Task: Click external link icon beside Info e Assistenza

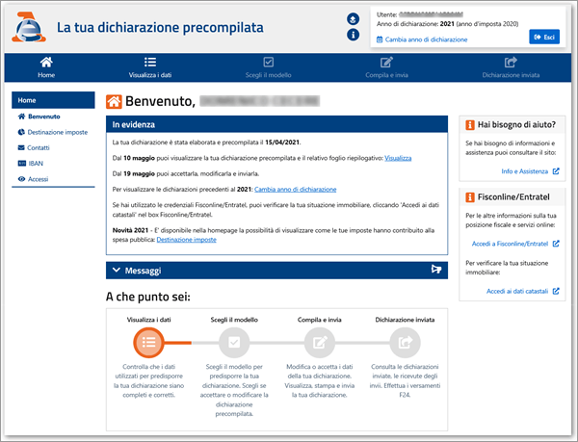Action: pos(556,171)
